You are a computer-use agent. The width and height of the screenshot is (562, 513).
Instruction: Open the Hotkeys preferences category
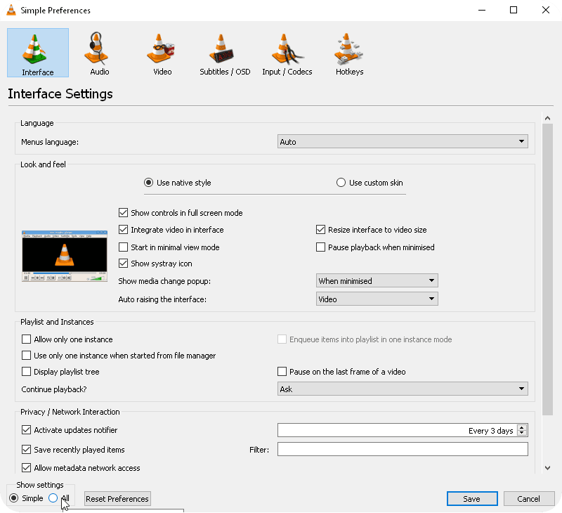click(349, 53)
